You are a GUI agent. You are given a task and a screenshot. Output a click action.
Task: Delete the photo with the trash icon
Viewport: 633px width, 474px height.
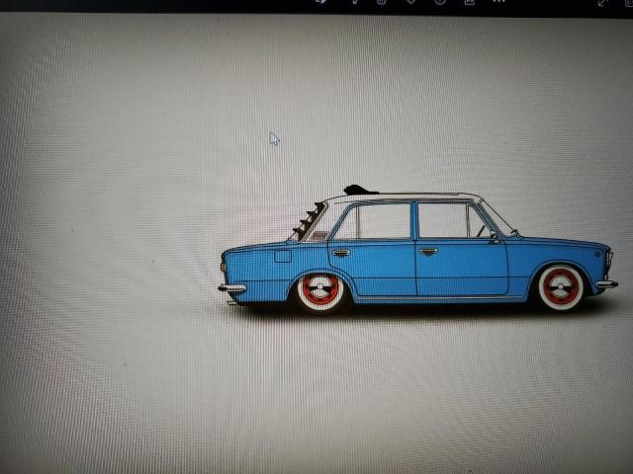coord(382,3)
